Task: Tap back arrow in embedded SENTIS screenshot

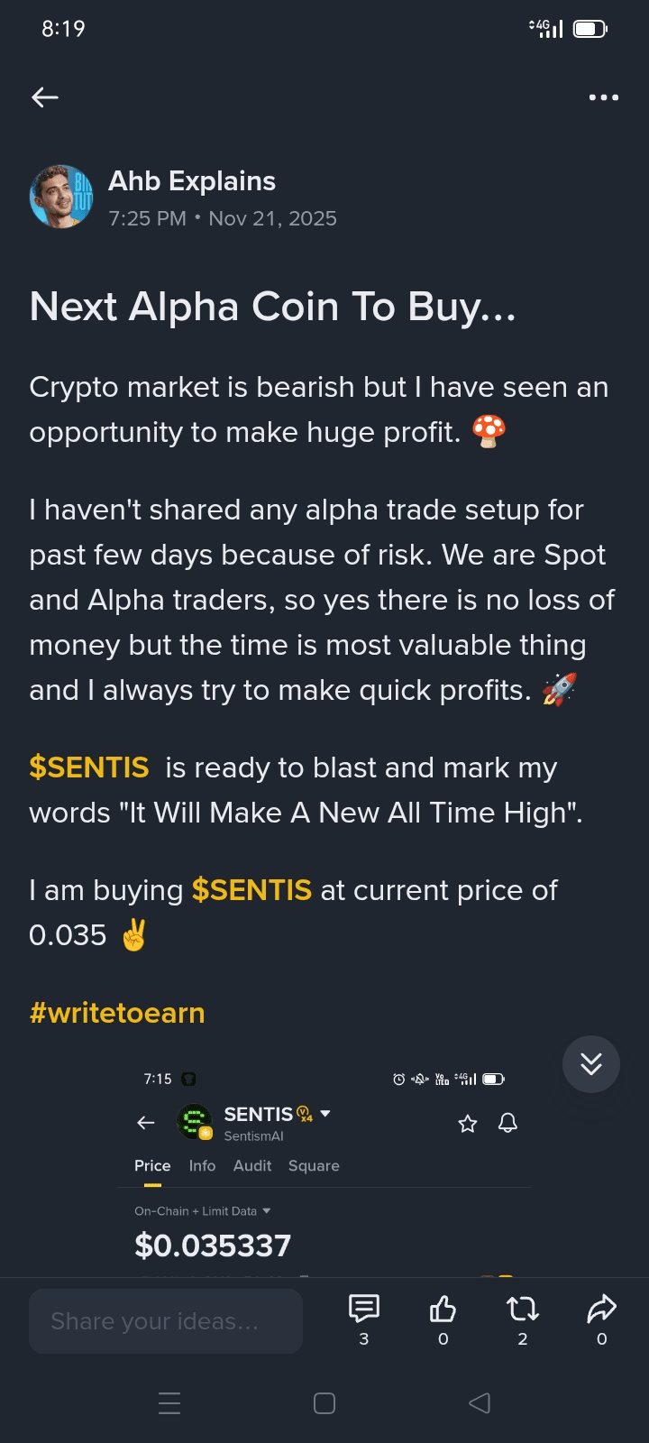Action: point(146,1123)
